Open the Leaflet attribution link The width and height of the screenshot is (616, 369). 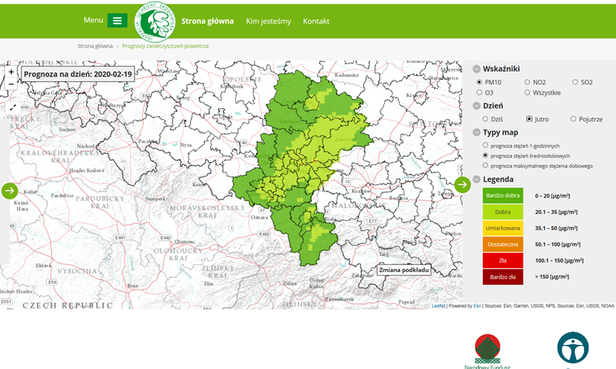point(438,306)
